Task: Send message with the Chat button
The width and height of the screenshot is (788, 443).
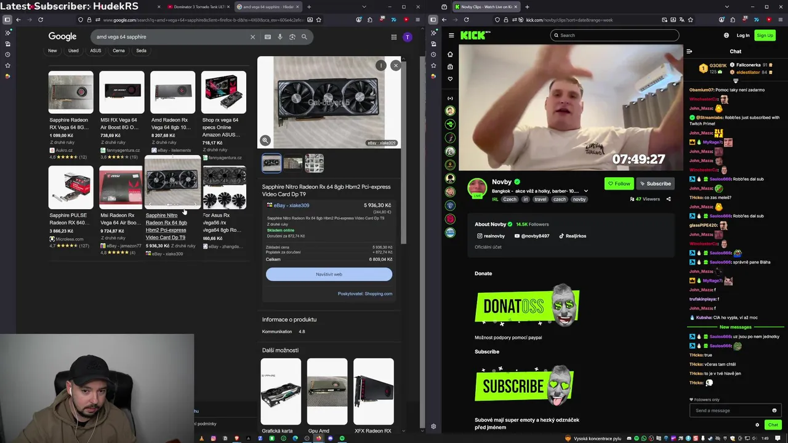Action: pyautogui.click(x=773, y=425)
